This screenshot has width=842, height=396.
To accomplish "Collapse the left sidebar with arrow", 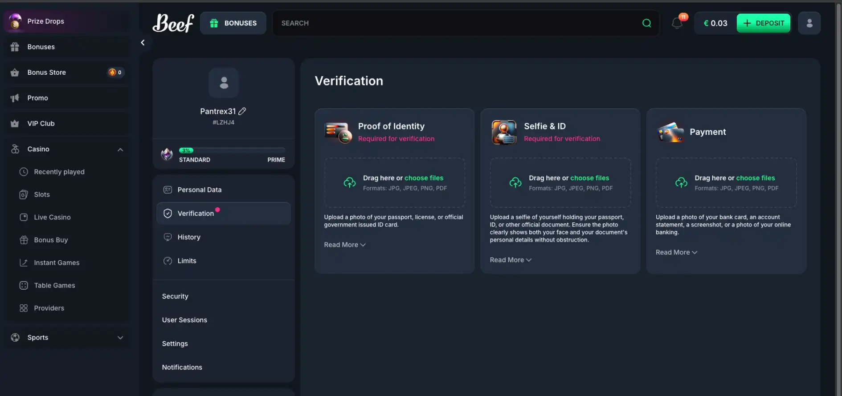I will point(143,43).
